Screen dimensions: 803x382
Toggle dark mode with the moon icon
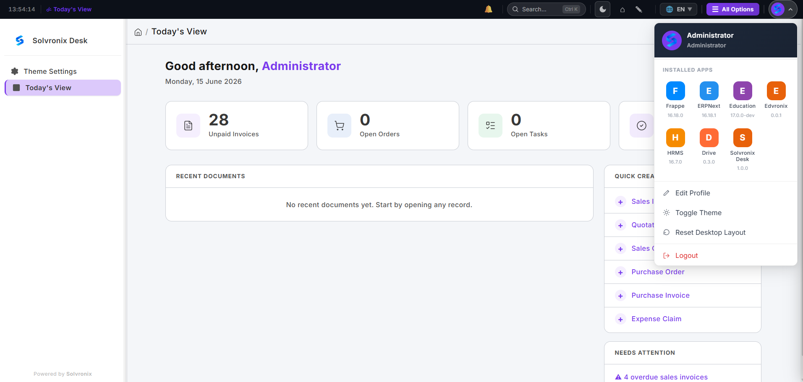pos(602,9)
